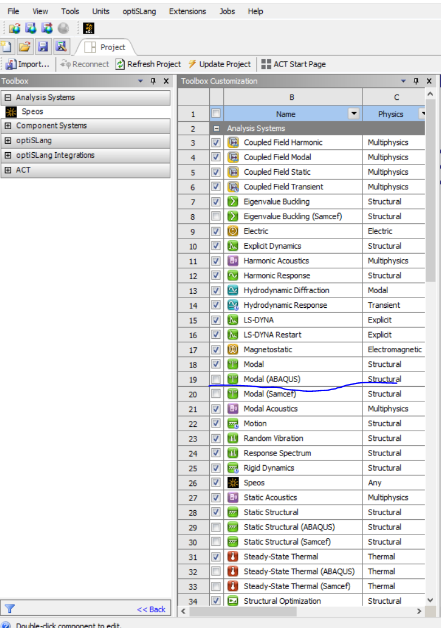The image size is (441, 628).
Task: Collapse Analysis Systems row in table
Action: click(x=217, y=129)
